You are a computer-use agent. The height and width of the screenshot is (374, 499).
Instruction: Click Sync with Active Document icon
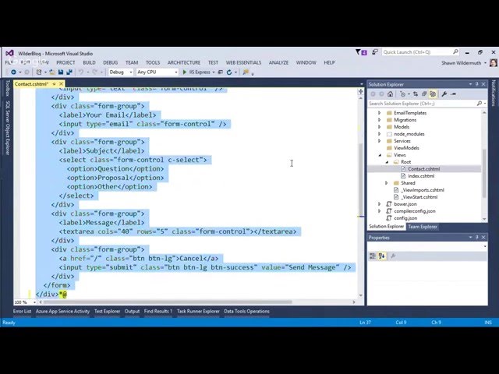(x=416, y=93)
